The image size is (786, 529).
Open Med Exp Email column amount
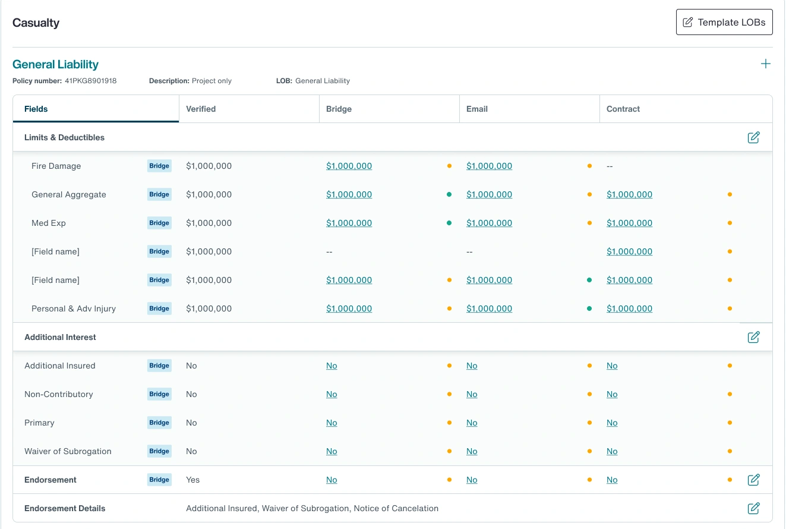489,223
